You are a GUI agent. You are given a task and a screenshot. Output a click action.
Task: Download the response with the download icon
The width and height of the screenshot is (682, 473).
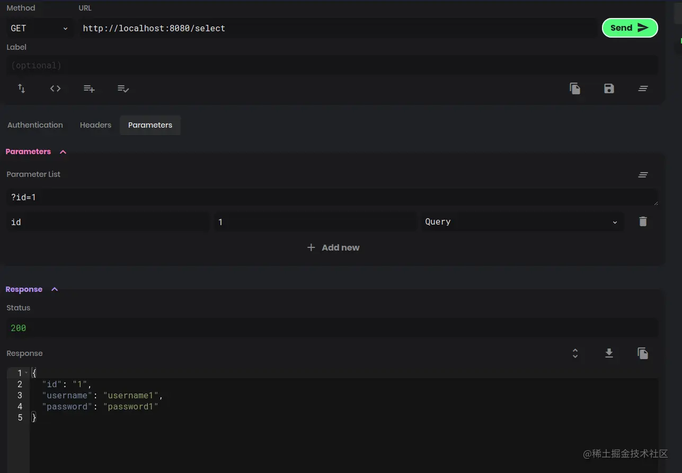609,353
